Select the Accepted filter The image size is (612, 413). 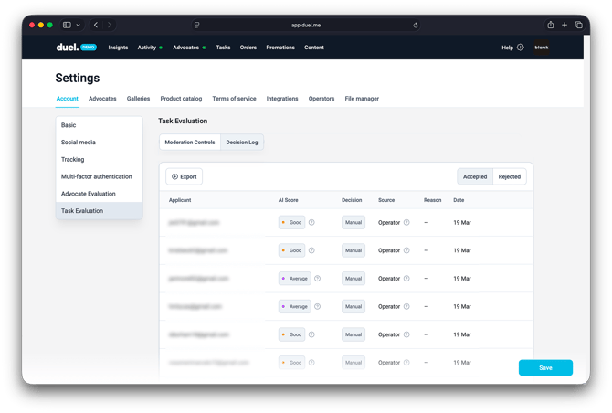click(x=475, y=176)
